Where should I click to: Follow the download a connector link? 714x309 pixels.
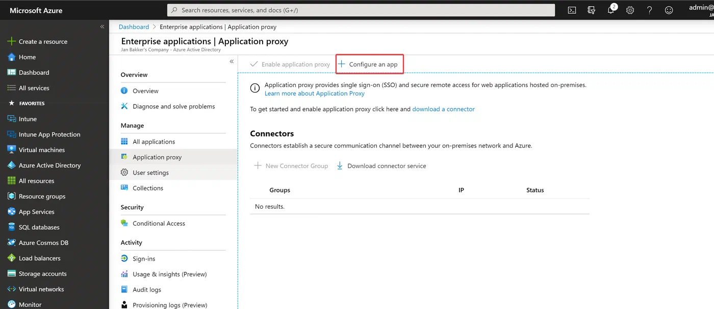pos(443,109)
